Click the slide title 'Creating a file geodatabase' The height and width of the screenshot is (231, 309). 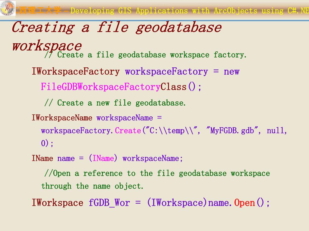coord(117,27)
